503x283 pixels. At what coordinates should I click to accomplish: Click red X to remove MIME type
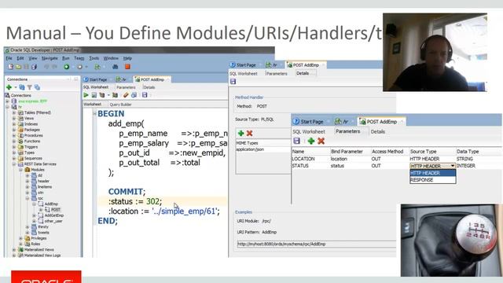point(250,133)
